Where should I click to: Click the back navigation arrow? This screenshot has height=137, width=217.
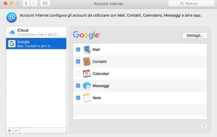(x=26, y=4)
